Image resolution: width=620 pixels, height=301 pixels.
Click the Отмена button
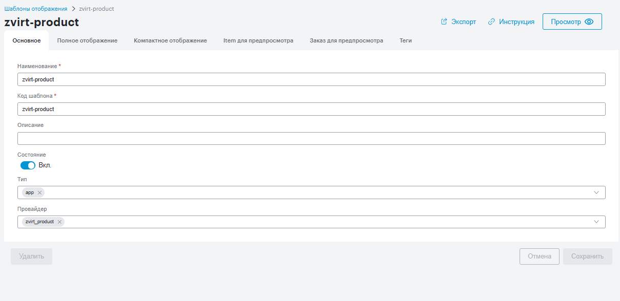pos(540,256)
